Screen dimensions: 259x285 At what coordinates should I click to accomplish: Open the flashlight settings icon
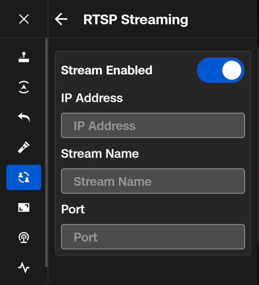click(x=24, y=147)
